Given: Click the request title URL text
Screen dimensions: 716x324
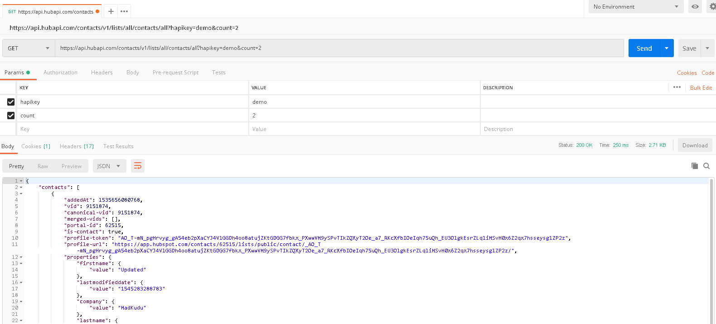Looking at the screenshot, I should pyautogui.click(x=124, y=28).
